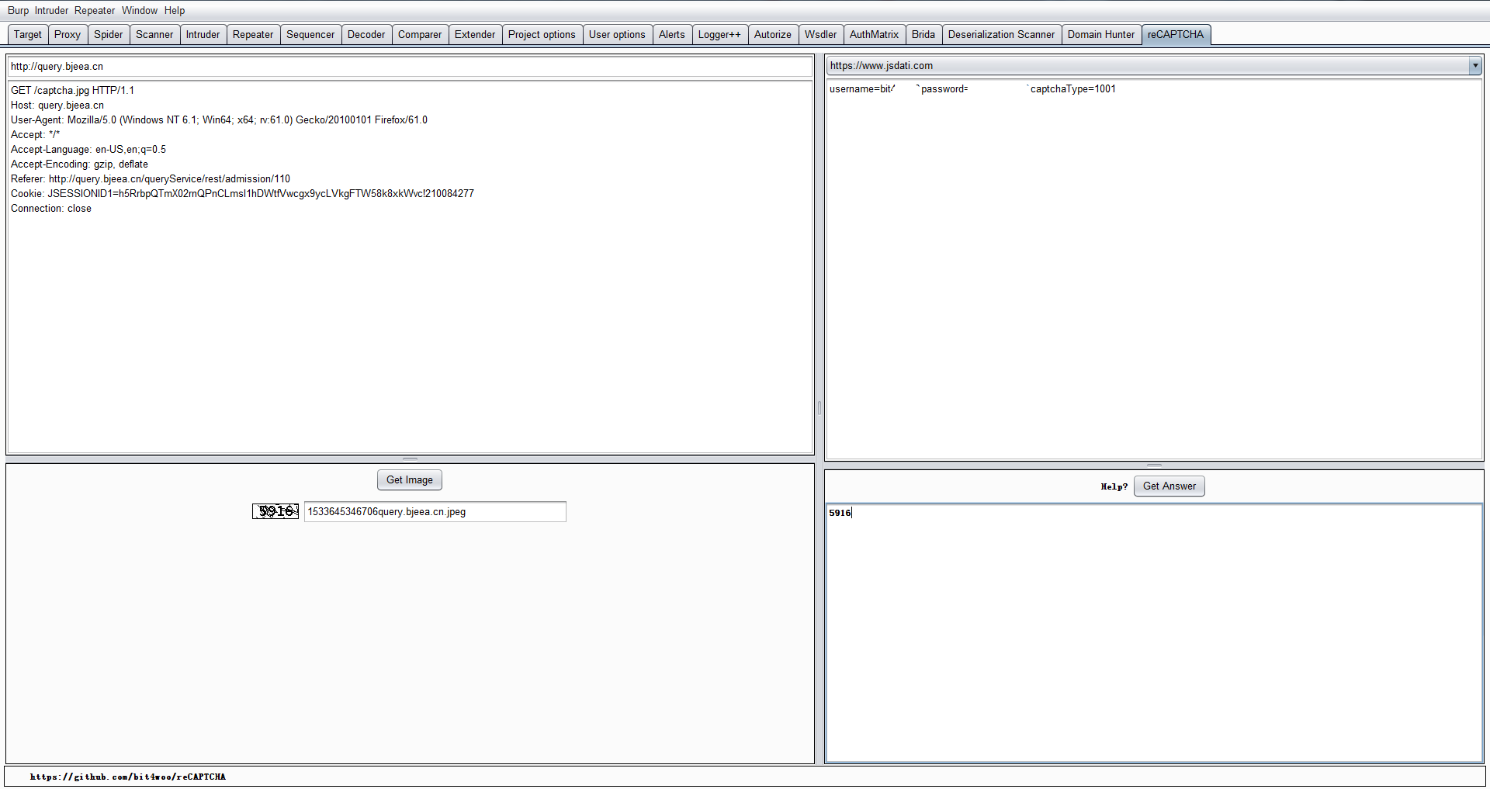Open the Project options tab
Image resolution: width=1490 pixels, height=789 pixels.
point(542,34)
